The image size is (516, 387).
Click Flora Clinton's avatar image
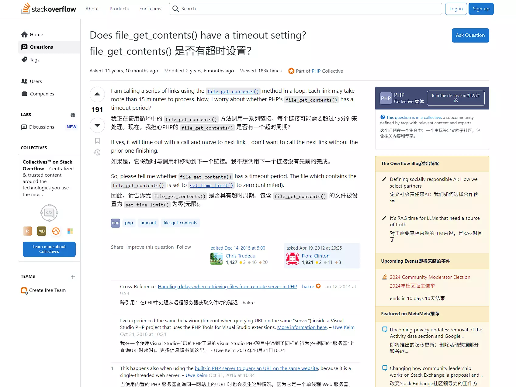click(x=293, y=259)
